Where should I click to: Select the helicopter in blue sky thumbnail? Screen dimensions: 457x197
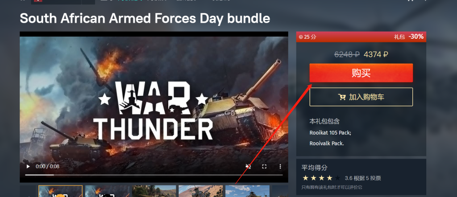click(x=247, y=191)
